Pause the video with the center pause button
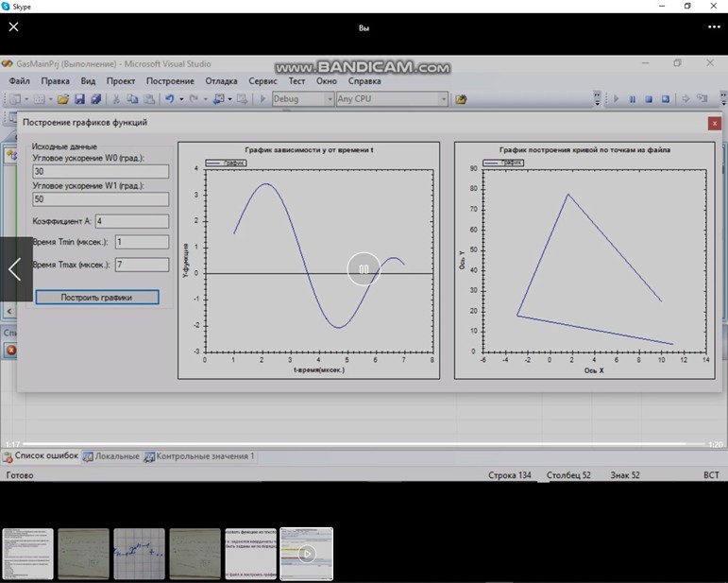728x583 pixels. tap(364, 268)
